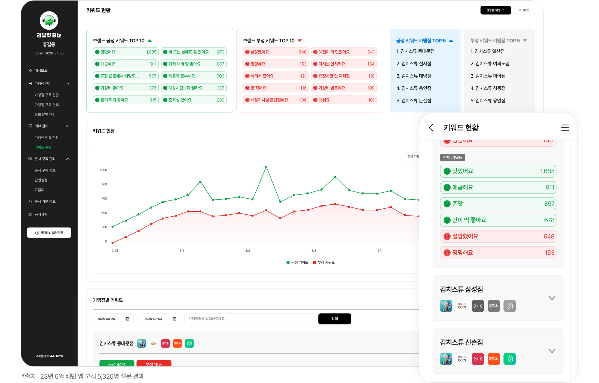Toggle the 긍정 키워드 chart legend
This screenshot has height=383, width=599.
pyautogui.click(x=297, y=262)
